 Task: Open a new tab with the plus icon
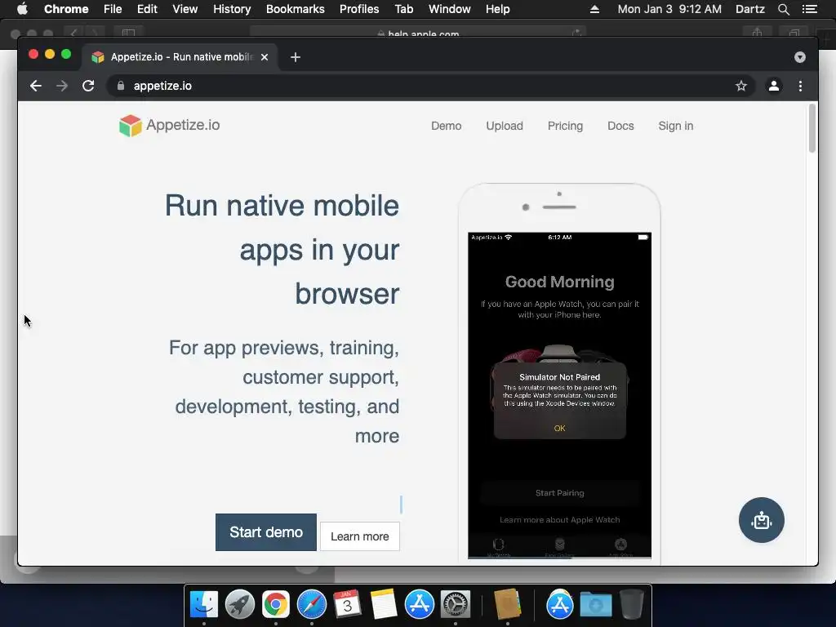coord(296,57)
